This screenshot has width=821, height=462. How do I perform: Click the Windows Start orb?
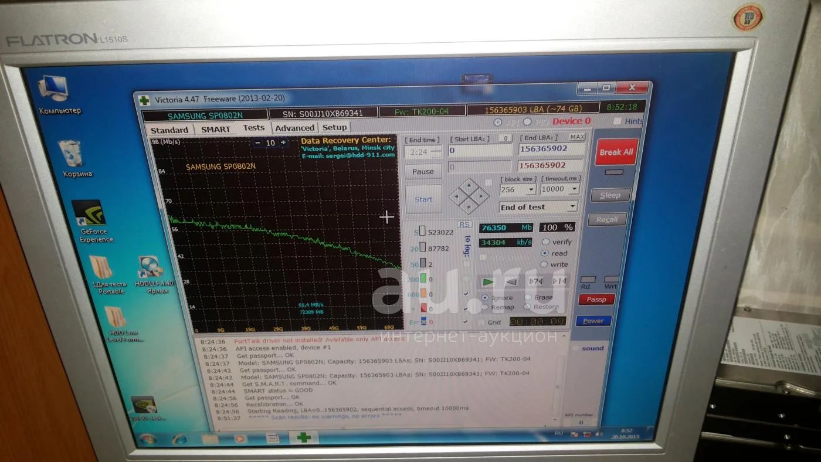147,439
